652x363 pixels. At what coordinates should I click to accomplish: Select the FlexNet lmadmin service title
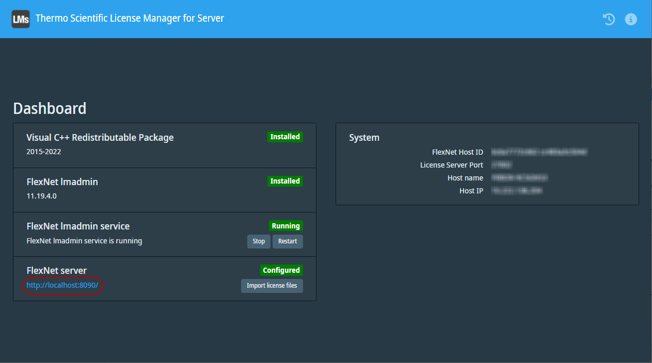pos(78,226)
